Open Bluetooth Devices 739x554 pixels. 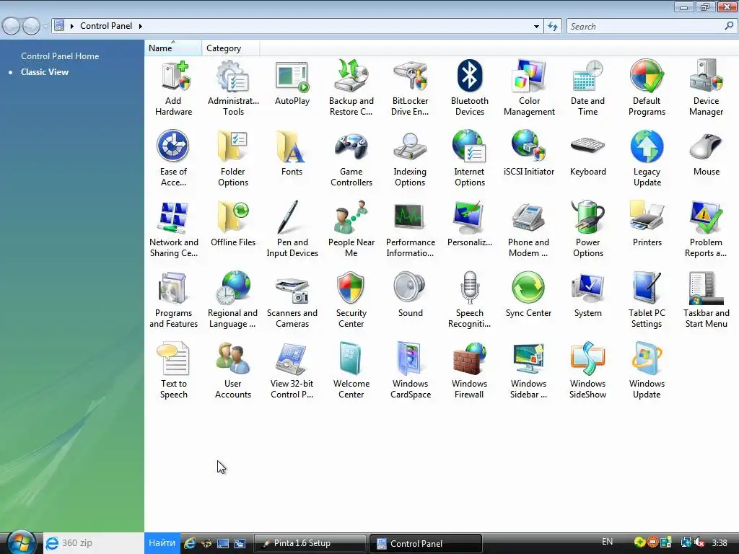pyautogui.click(x=469, y=87)
